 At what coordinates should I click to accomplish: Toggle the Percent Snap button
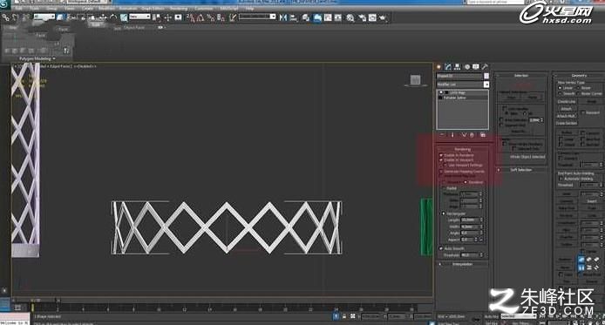[211, 17]
